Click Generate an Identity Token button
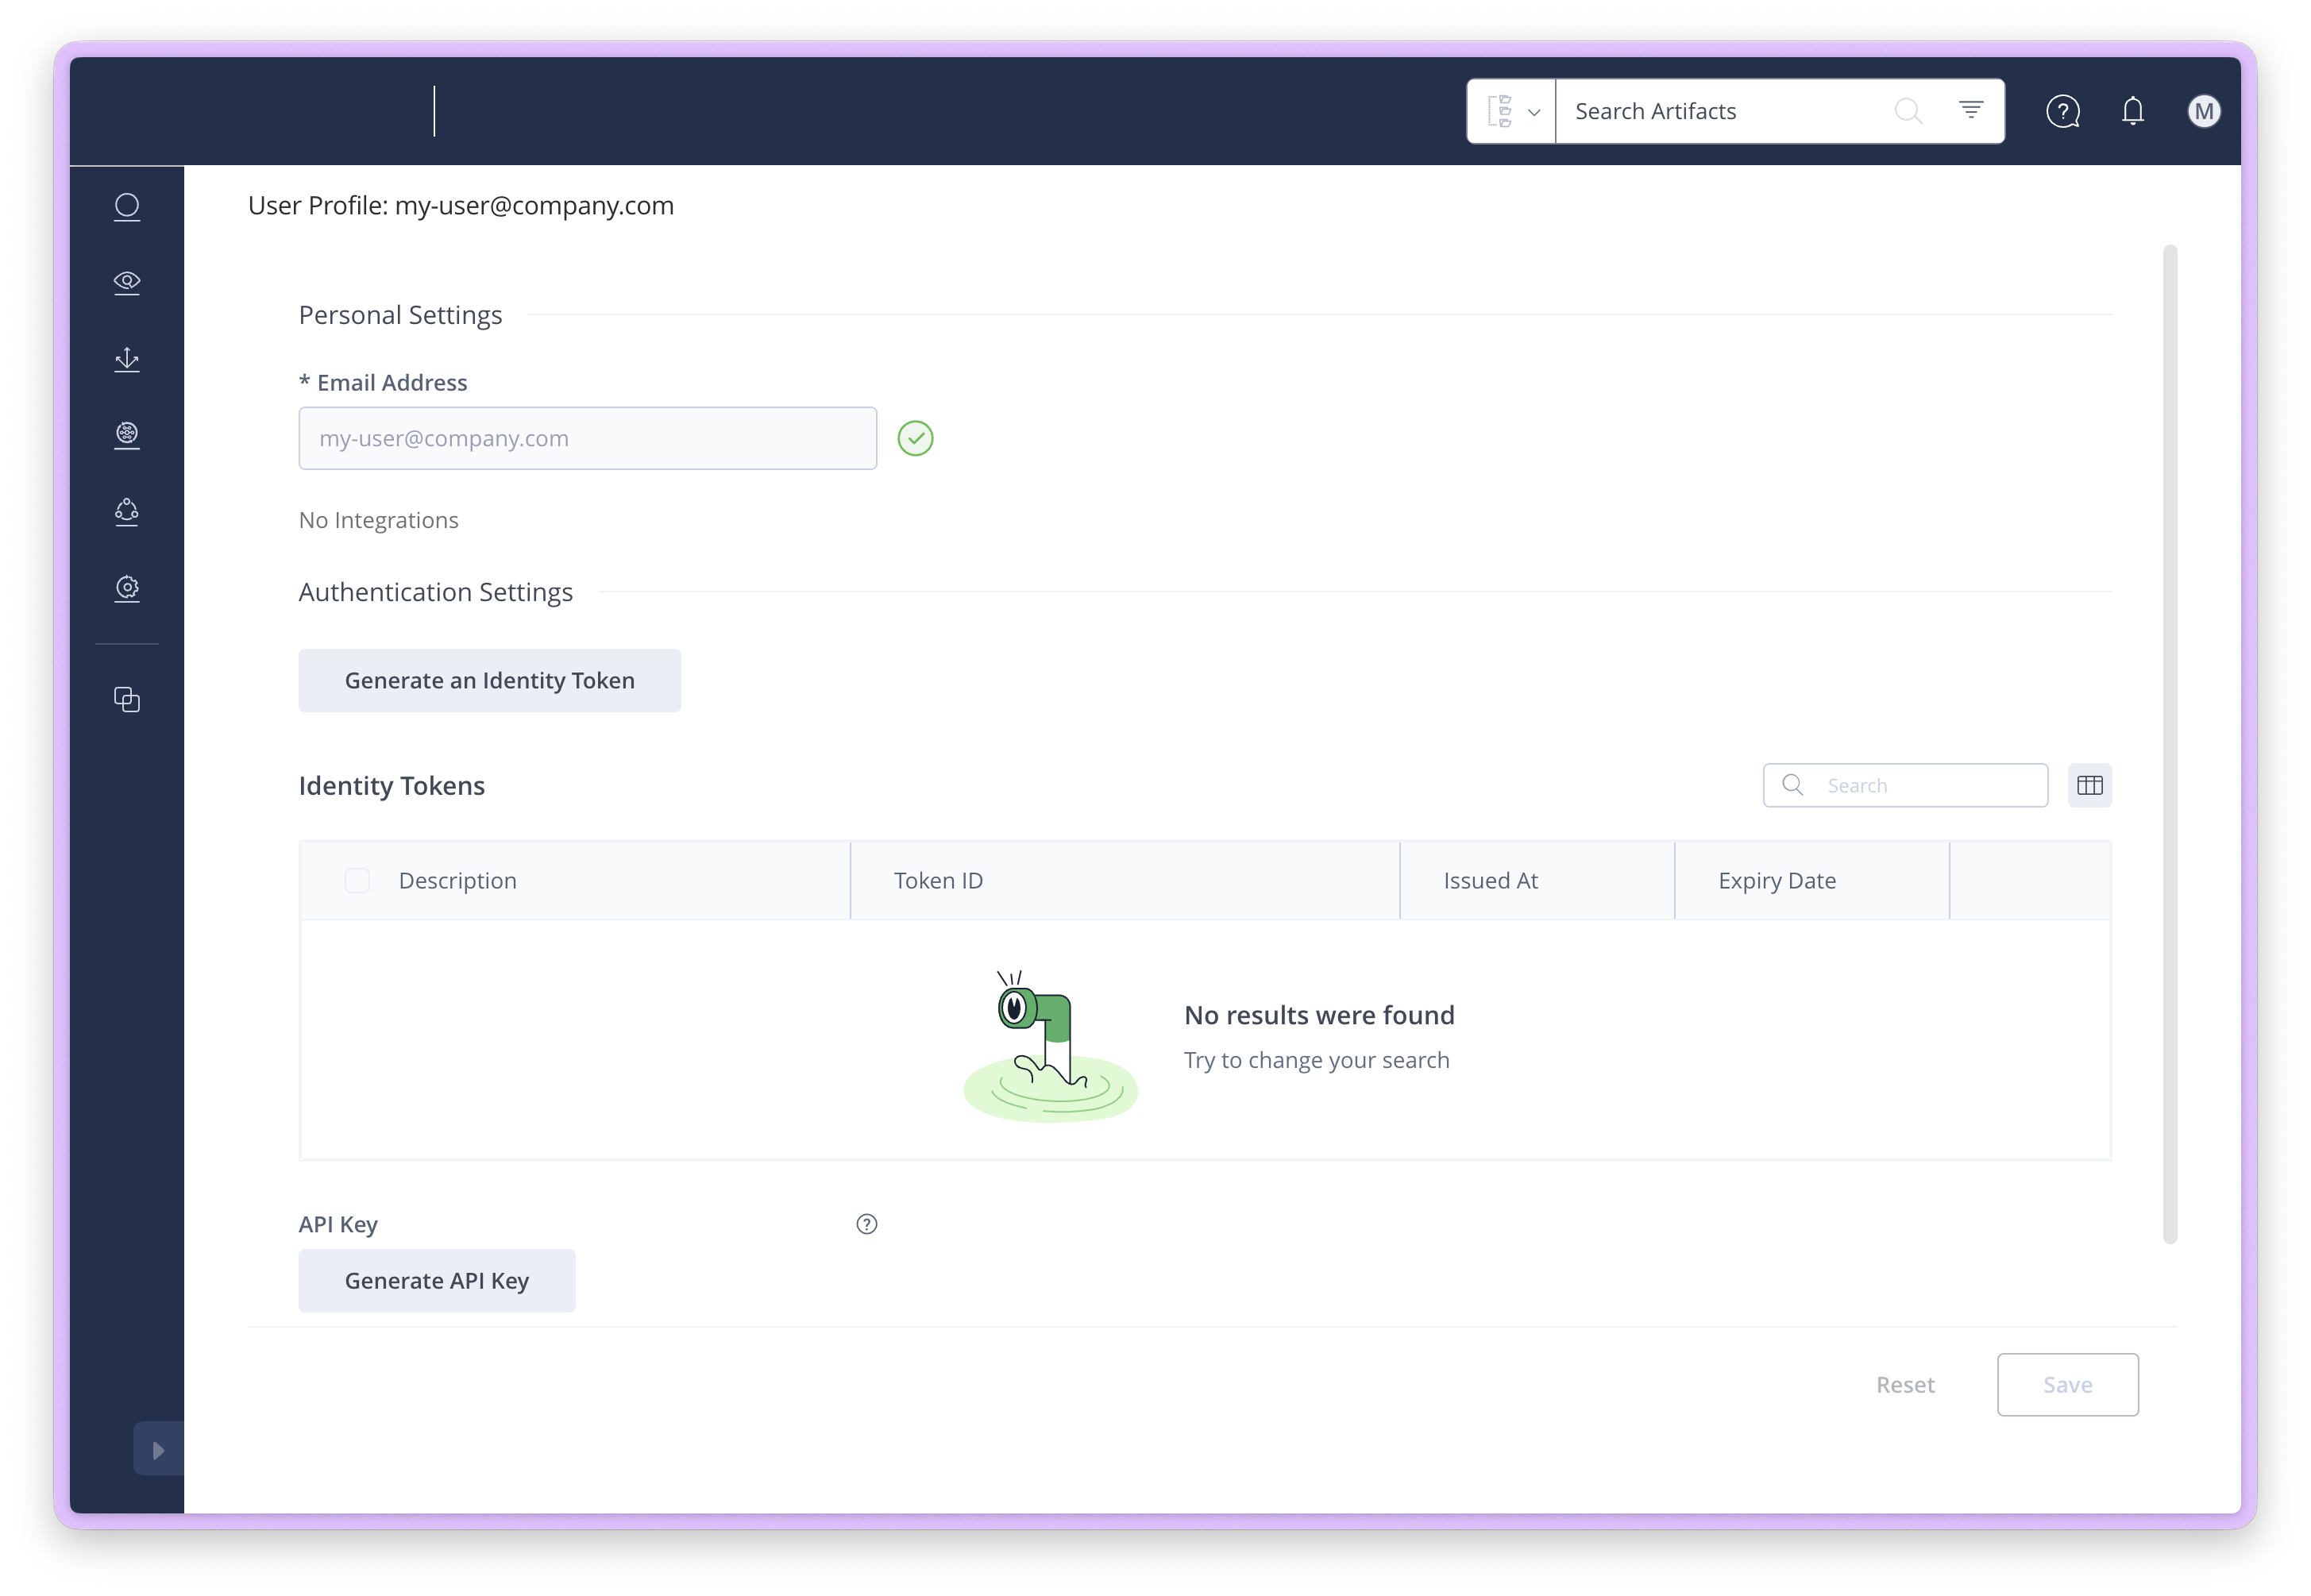 coord(489,680)
